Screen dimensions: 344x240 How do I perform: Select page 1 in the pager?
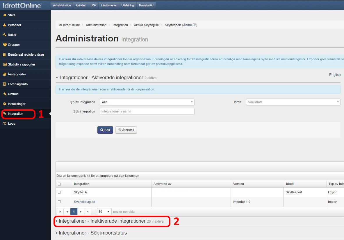74,212
